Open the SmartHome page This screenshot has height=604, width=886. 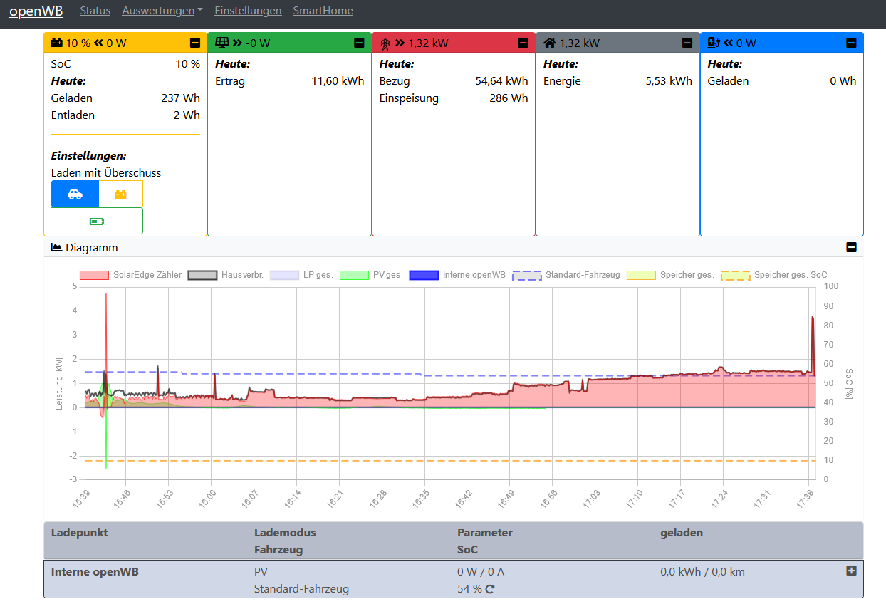tap(323, 11)
